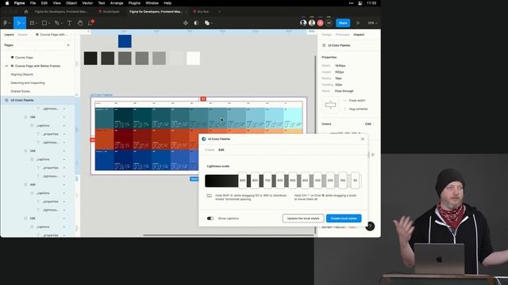Click the white color swatch on canvas
This screenshot has height=285, width=508.
pos(194,58)
